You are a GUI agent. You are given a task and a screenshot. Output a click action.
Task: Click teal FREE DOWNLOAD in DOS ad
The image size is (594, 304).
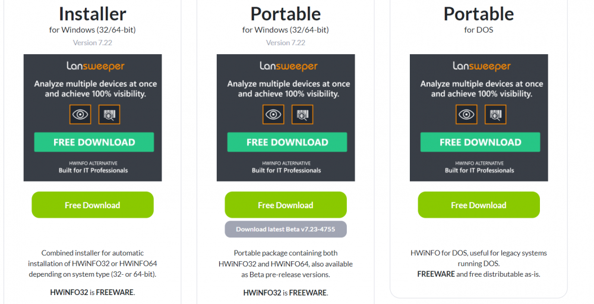tap(481, 142)
